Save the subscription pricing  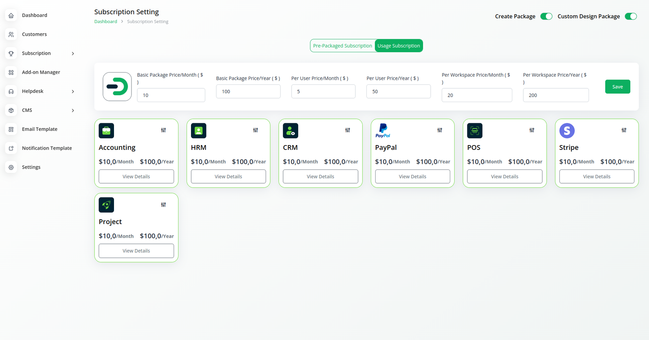[x=617, y=87]
